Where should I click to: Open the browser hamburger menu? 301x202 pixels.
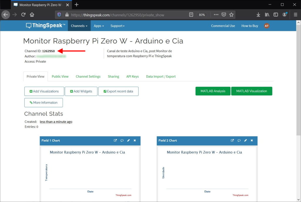point(296,15)
